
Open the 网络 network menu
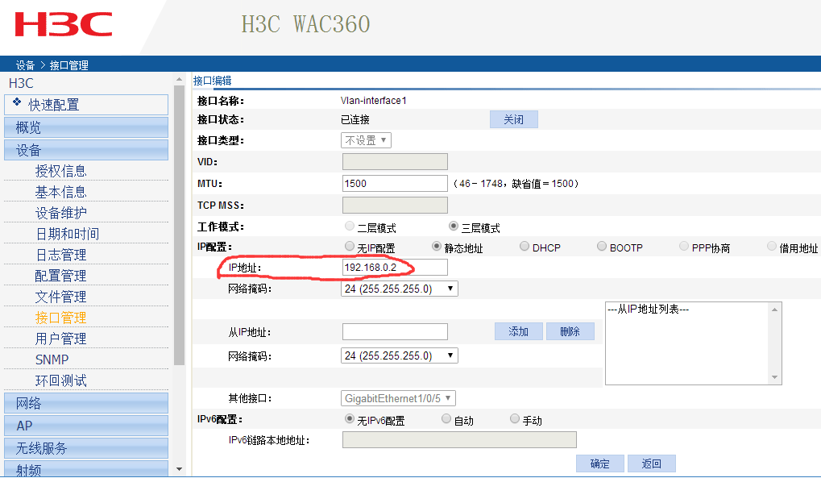pyautogui.click(x=86, y=403)
